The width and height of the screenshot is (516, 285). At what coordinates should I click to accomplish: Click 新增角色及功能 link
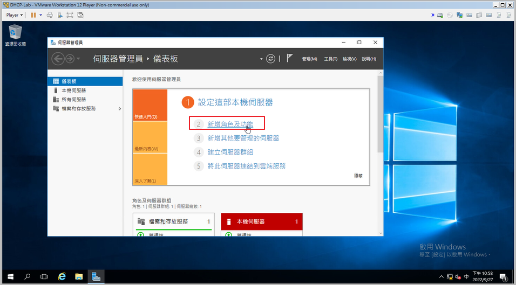[x=230, y=124]
